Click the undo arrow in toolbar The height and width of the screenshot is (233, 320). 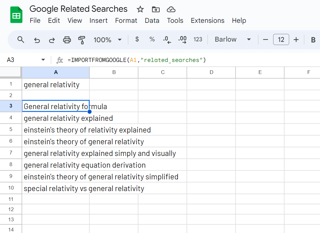(37, 40)
